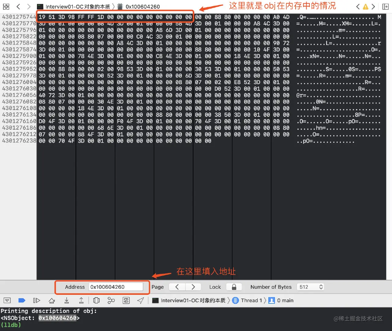Click the highlighted 0x100604260 in the console
Viewport: 392px width, 331px height.
click(58, 318)
